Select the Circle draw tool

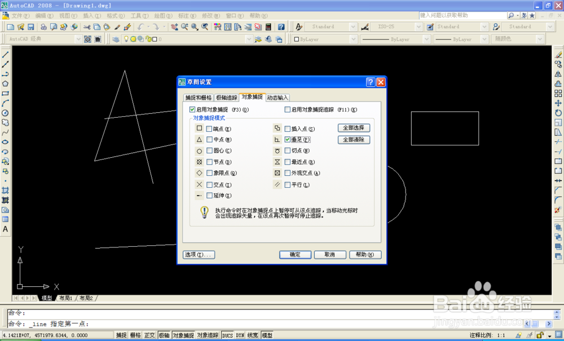6,113
